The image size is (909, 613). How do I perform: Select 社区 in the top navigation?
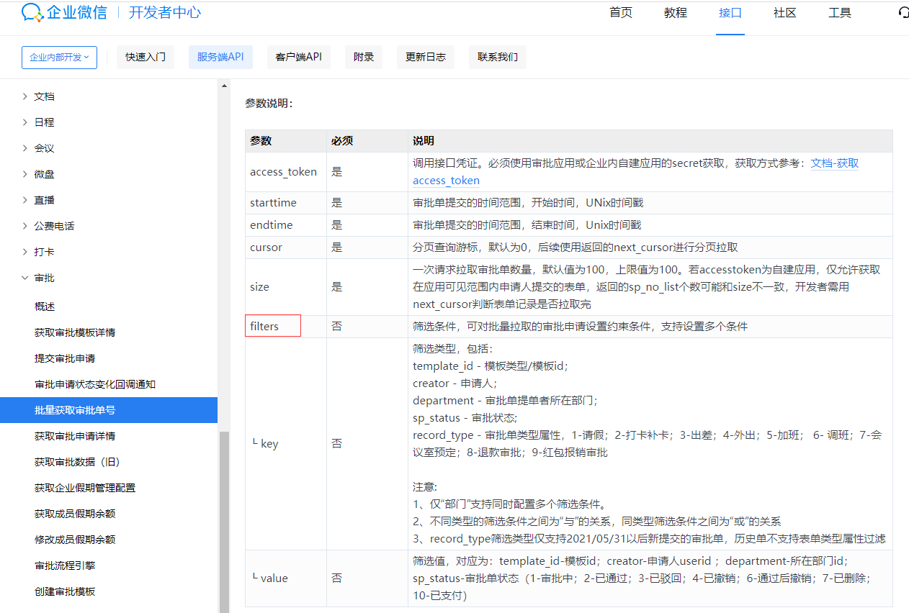tap(784, 12)
